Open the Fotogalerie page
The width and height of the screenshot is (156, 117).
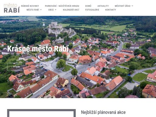pyautogui.click(x=92, y=10)
